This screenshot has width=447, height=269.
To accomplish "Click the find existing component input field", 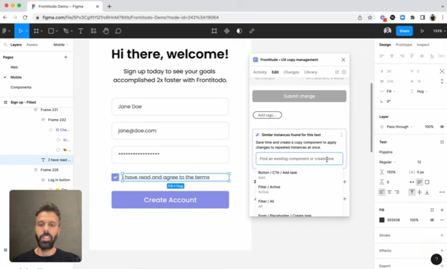I will pyautogui.click(x=299, y=159).
